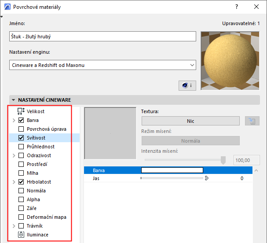Expand the Barva channel row
The image size is (267, 243).
(x=14, y=120)
